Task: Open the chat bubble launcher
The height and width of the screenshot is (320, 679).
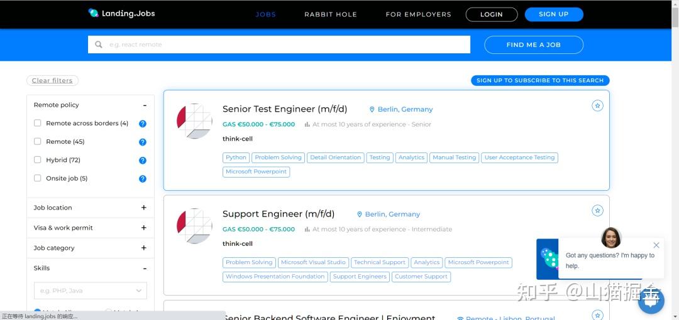Action: pos(651,302)
